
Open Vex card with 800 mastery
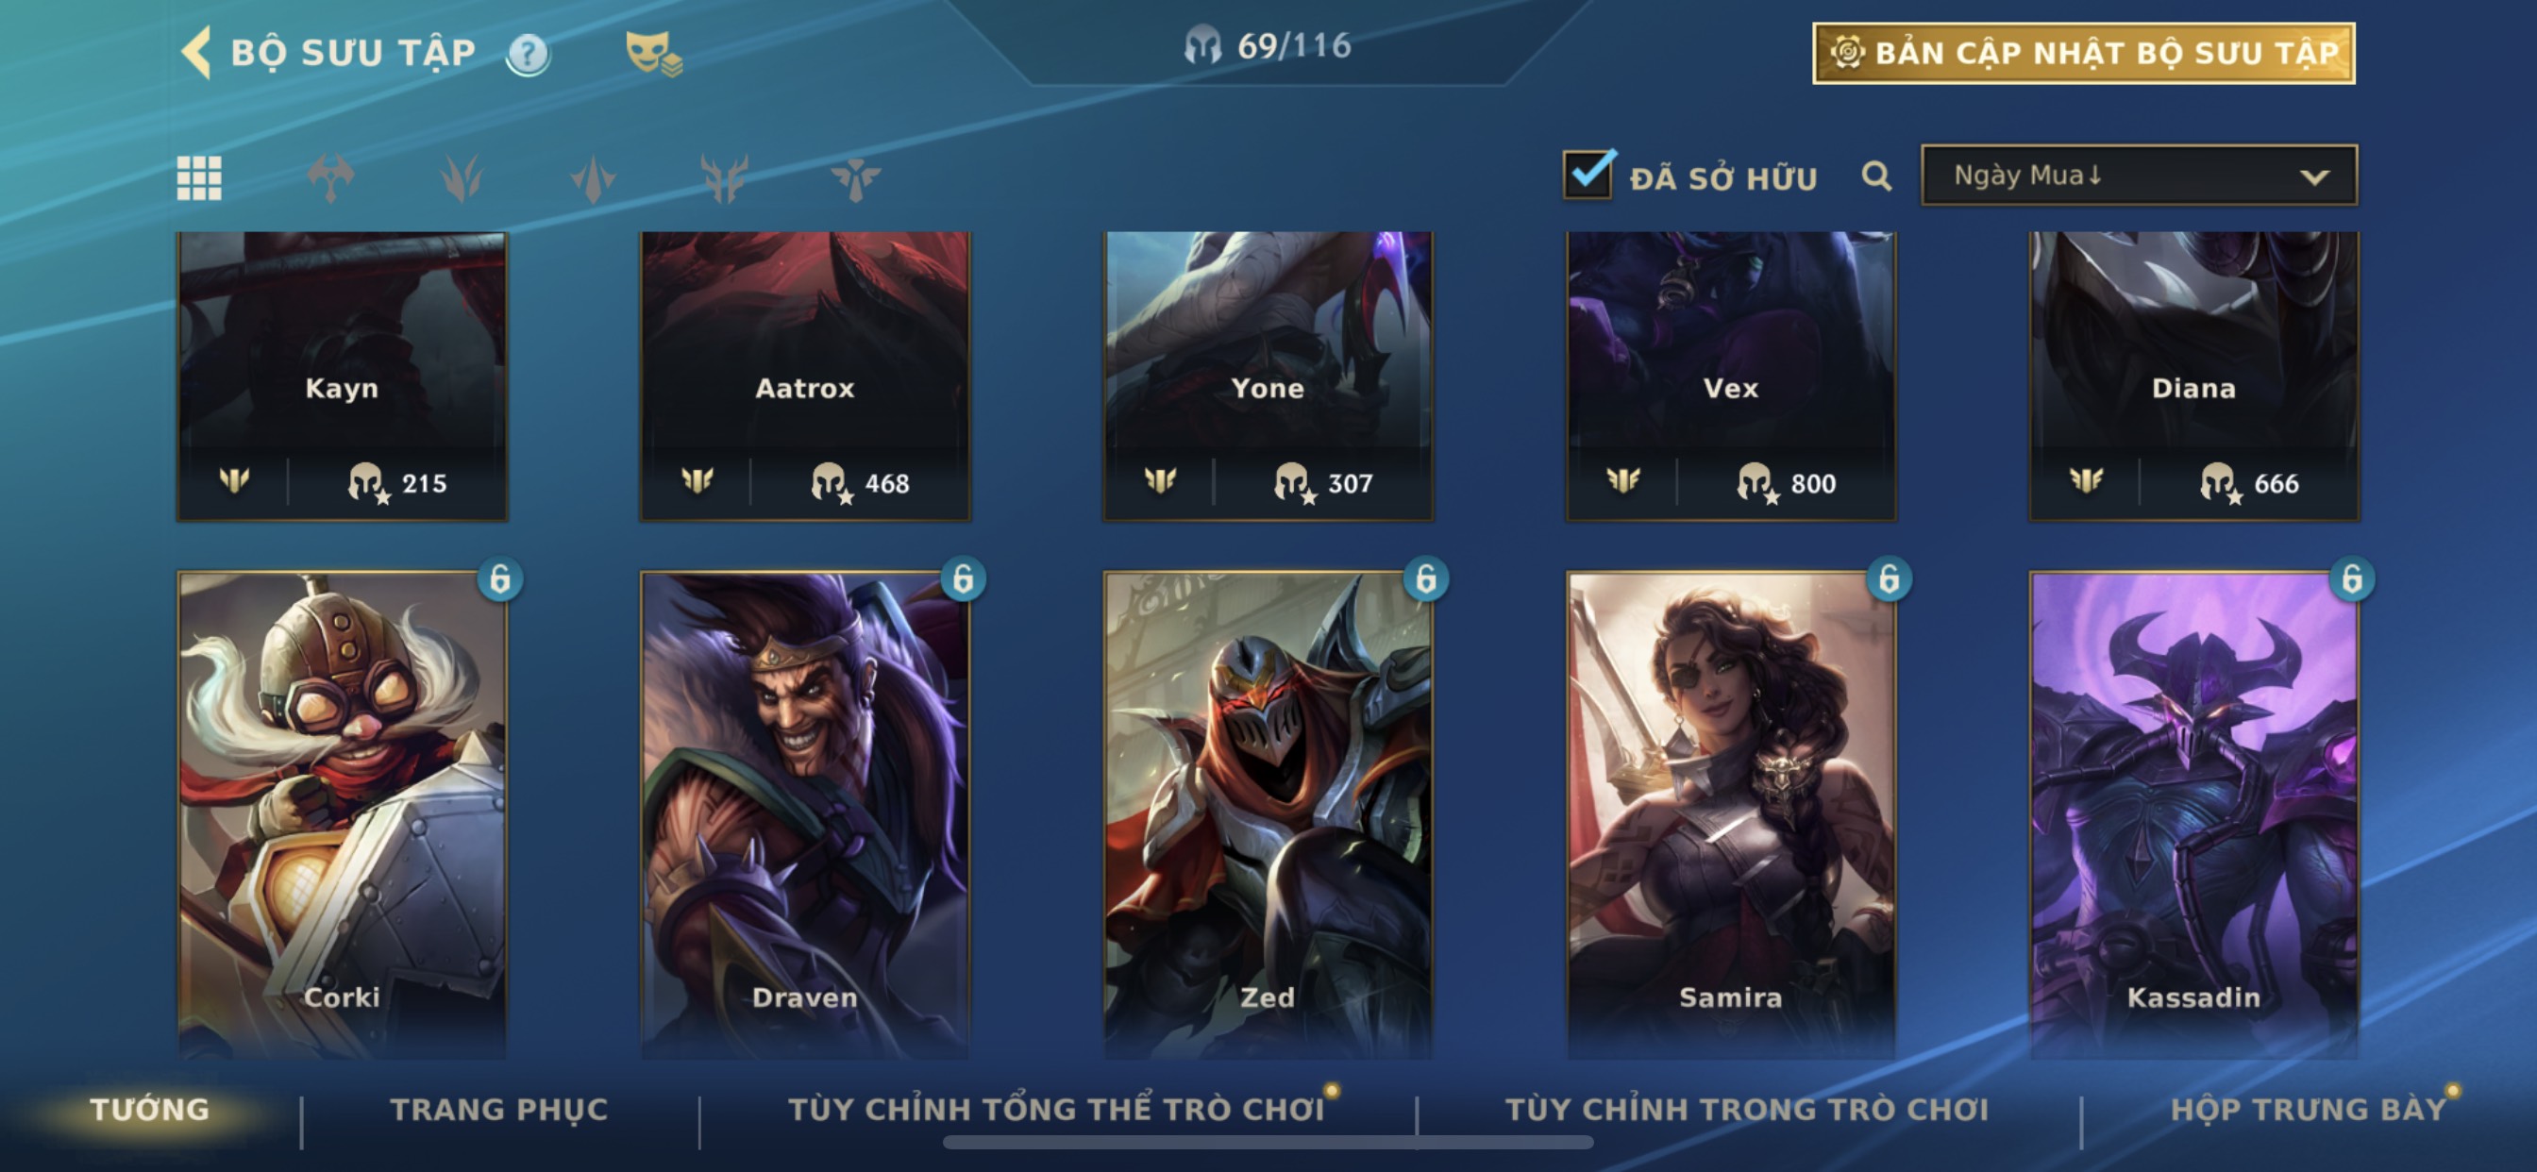1730,377
